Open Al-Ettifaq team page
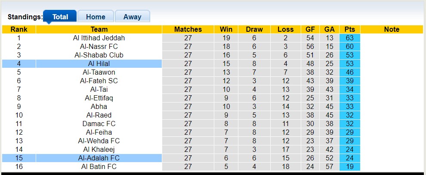This screenshot has height=175, width=426. coord(99,98)
